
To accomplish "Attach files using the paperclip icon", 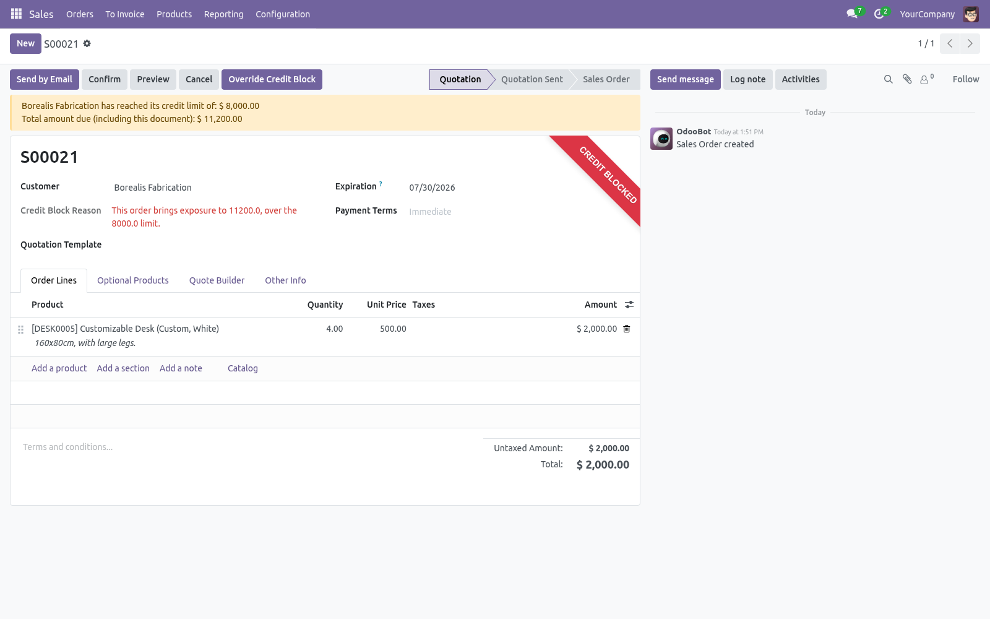I will click(x=907, y=79).
